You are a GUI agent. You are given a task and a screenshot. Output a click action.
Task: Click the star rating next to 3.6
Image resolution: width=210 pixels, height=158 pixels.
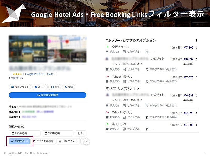pyautogui.click(x=19, y=74)
